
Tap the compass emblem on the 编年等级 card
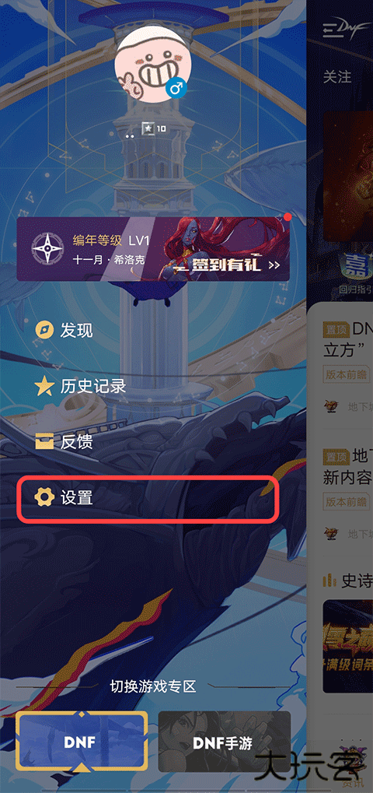pos(47,248)
